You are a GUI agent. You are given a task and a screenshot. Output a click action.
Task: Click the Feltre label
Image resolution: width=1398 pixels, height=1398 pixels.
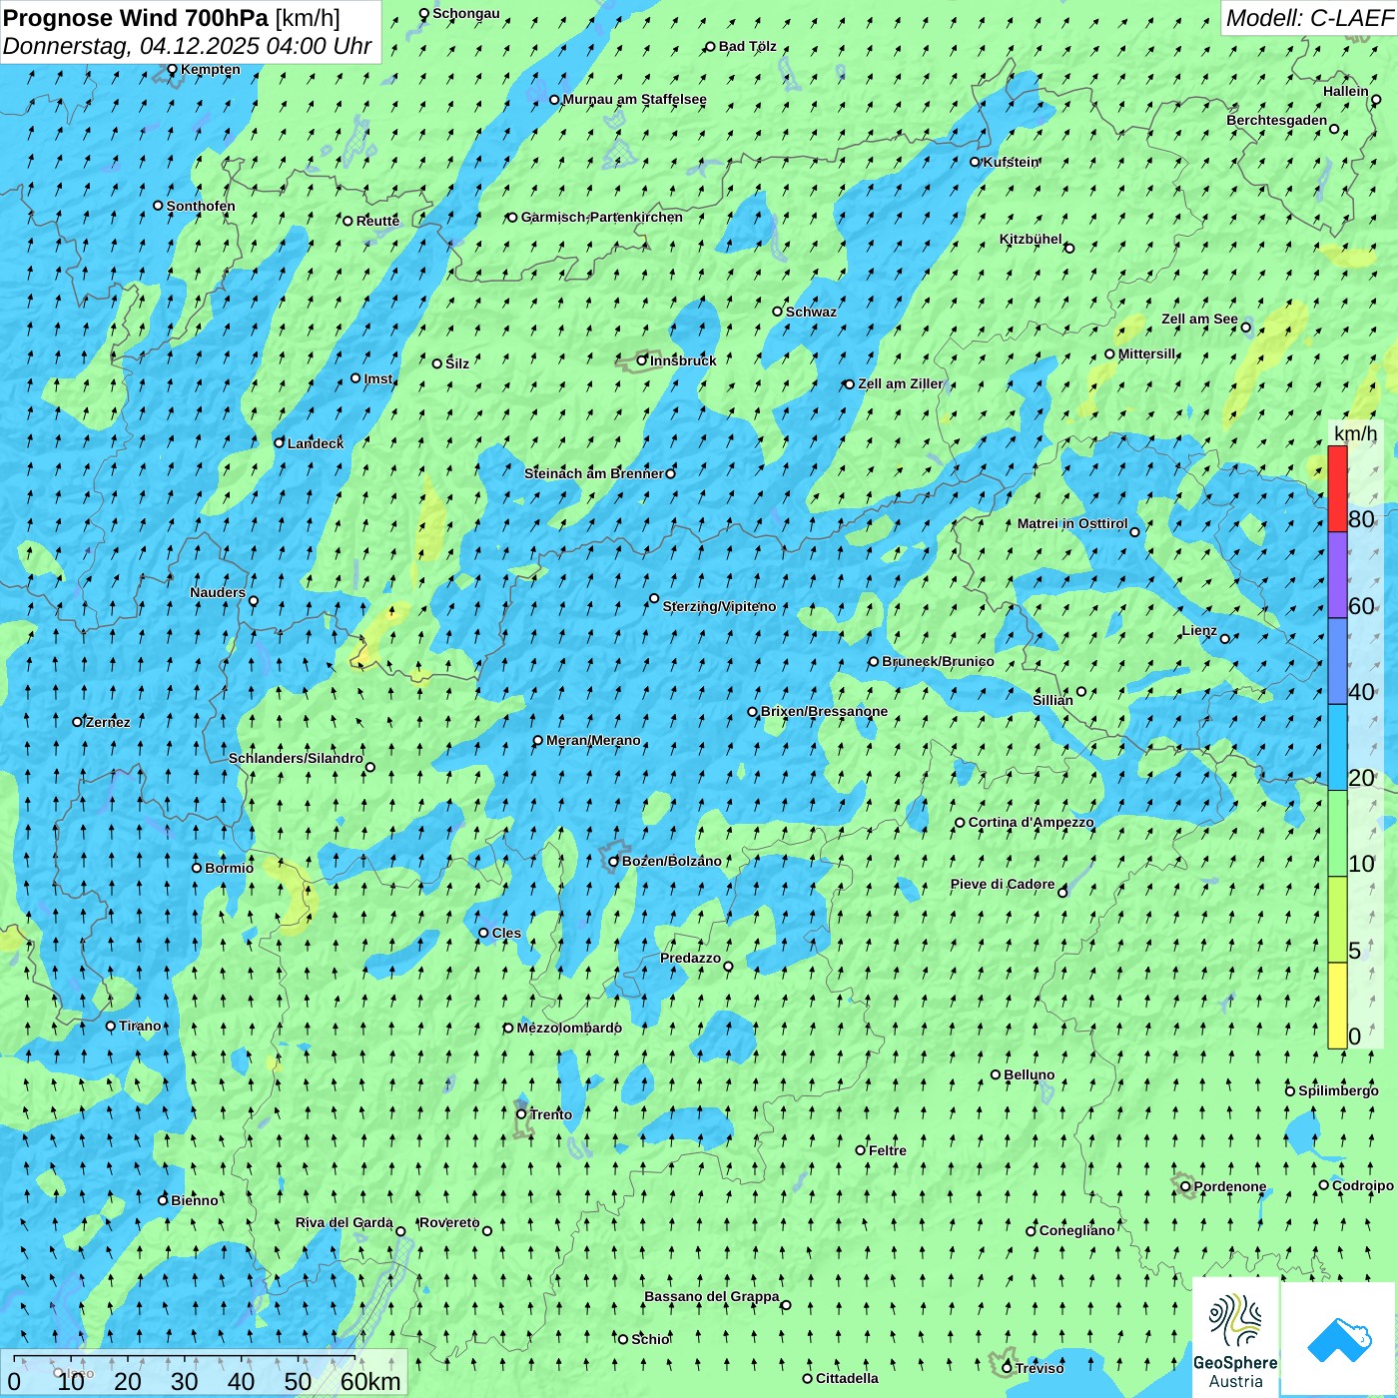click(x=888, y=1150)
